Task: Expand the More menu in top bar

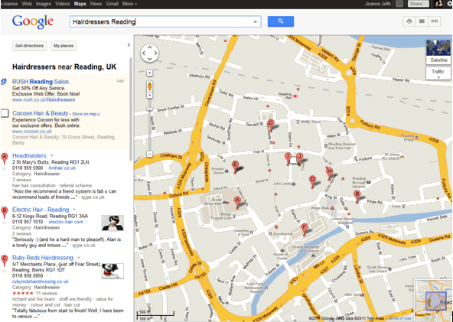Action: [x=130, y=4]
